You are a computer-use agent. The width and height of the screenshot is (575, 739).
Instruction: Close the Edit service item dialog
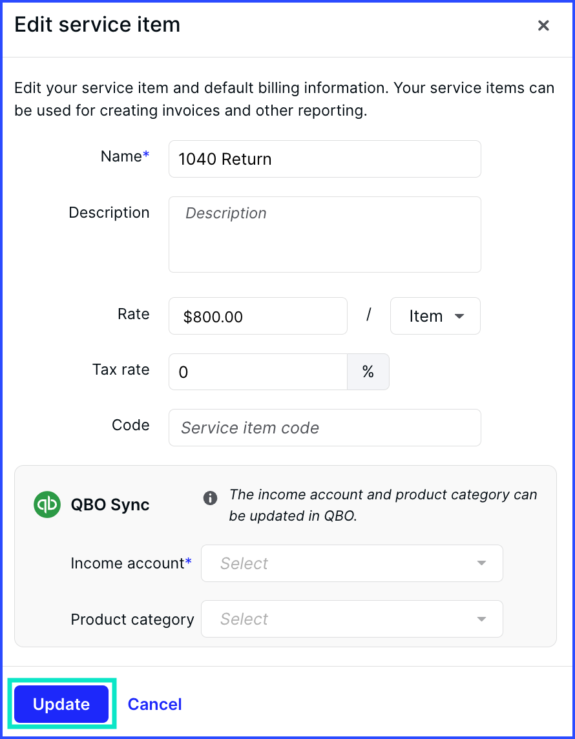pos(543,25)
